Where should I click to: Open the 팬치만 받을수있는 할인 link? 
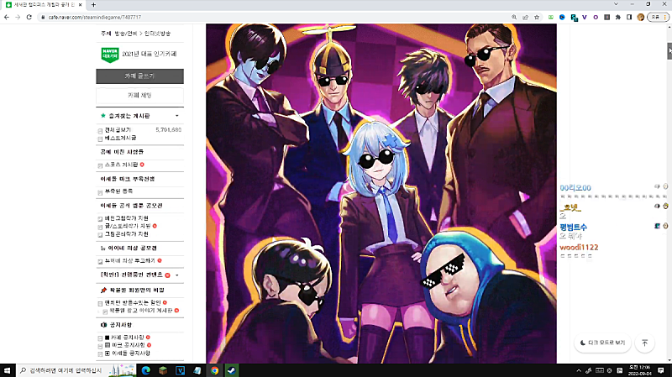click(x=133, y=302)
